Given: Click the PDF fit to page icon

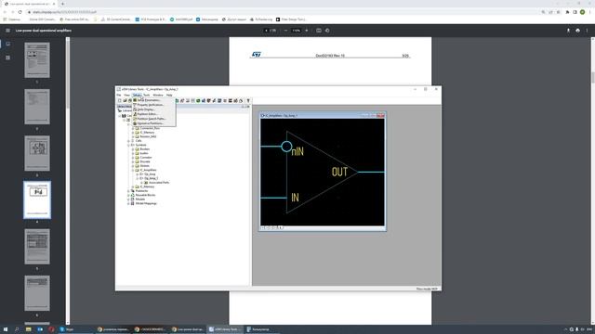Looking at the screenshot, I should (319, 31).
